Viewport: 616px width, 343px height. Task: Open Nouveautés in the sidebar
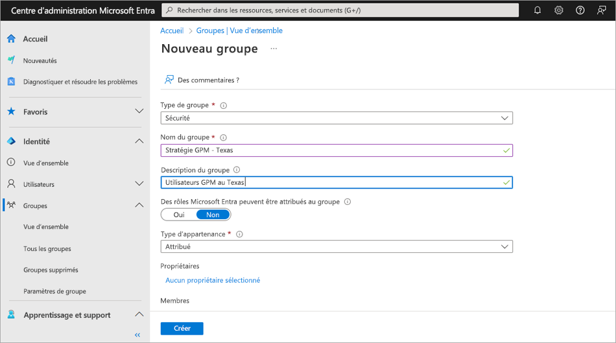pyautogui.click(x=40, y=60)
